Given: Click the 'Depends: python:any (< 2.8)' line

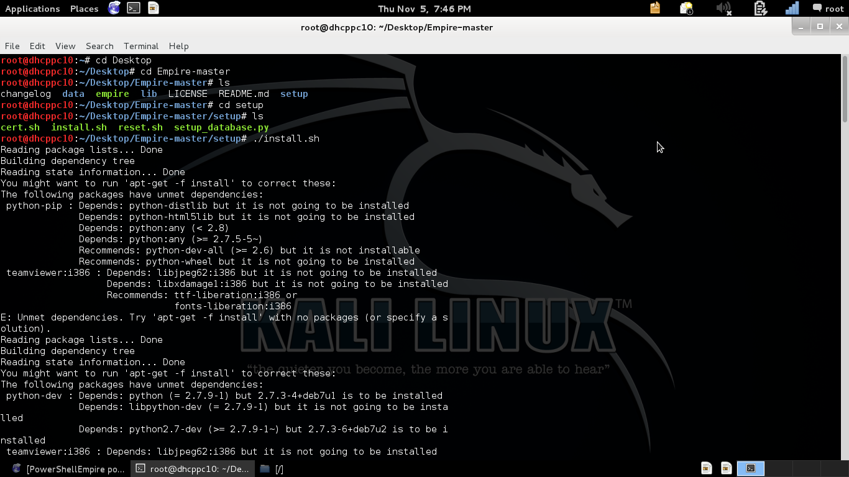Looking at the screenshot, I should (154, 228).
